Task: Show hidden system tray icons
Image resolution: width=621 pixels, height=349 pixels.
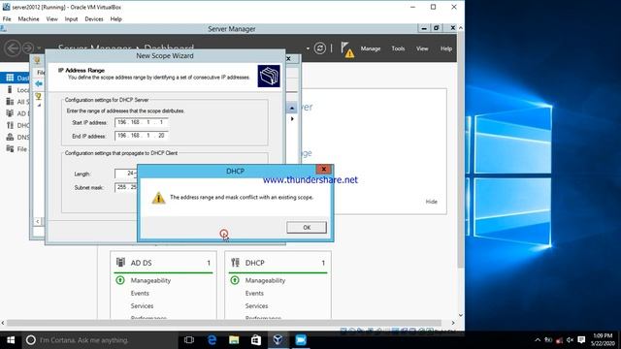Action: (x=538, y=340)
